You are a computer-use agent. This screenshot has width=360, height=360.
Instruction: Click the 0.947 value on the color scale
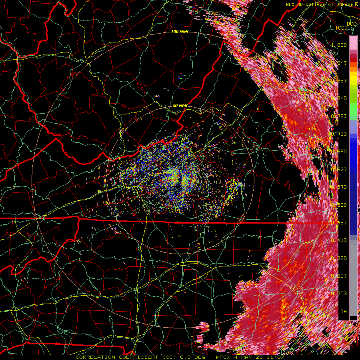point(339,63)
